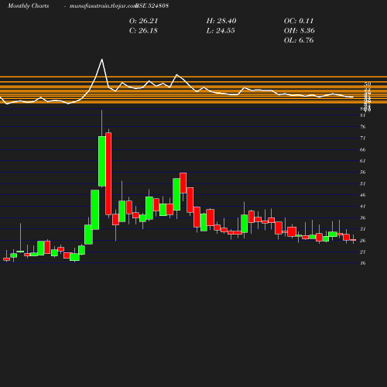Click the 76 price axis label
The image size is (387, 387).
tap(363, 127)
